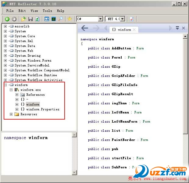Click the bottom-left pane scroll down arrow
The width and height of the screenshot is (189, 183).
pyautogui.click(x=74, y=173)
